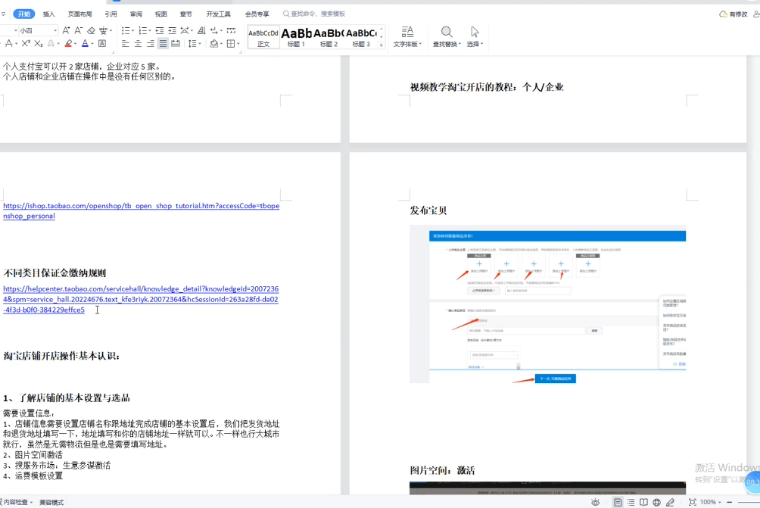Toggle eye protection mode in status bar

596,502
